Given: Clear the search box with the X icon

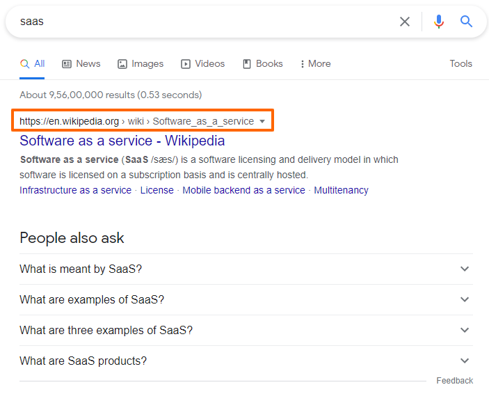Looking at the screenshot, I should [x=404, y=22].
